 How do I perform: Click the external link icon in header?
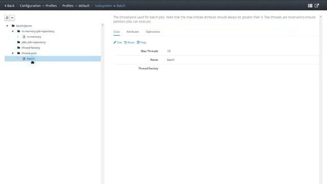click(317, 6)
